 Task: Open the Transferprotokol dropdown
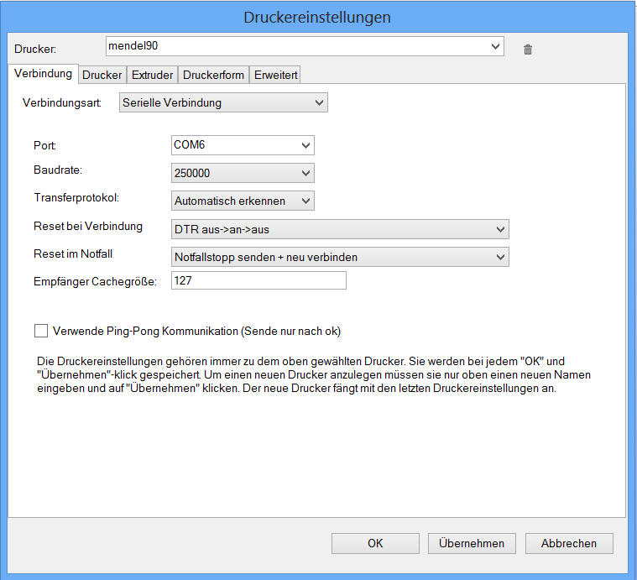305,201
